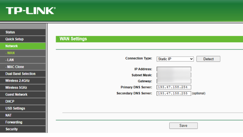Click the Secondary DNS Server field

[174, 94]
